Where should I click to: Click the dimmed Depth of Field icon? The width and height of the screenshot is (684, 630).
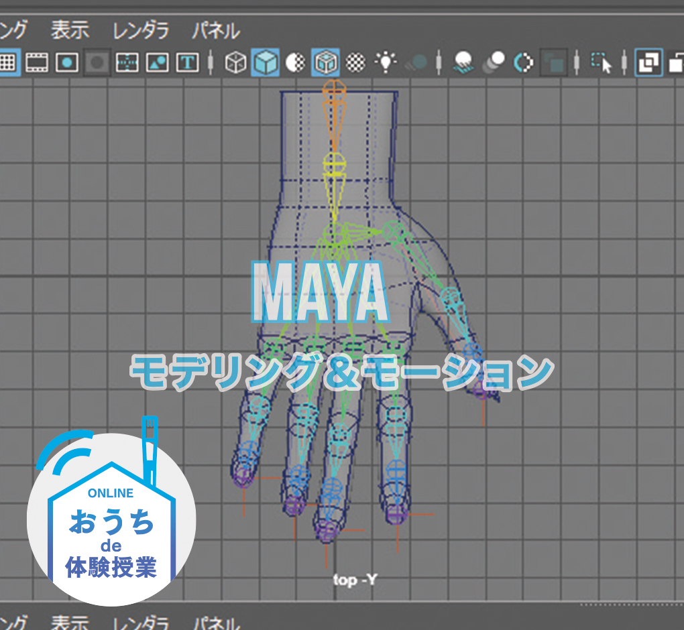coord(553,62)
